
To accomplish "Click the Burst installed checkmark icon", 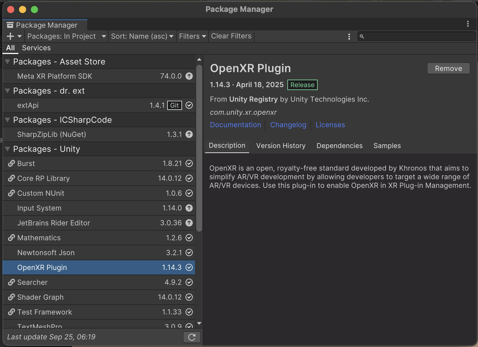I will click(189, 164).
